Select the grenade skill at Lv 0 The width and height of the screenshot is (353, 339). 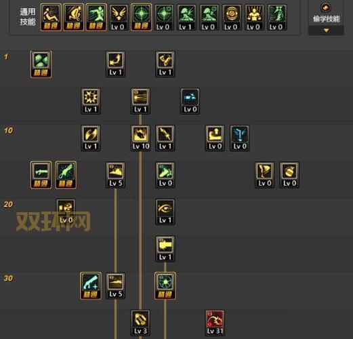click(x=289, y=175)
